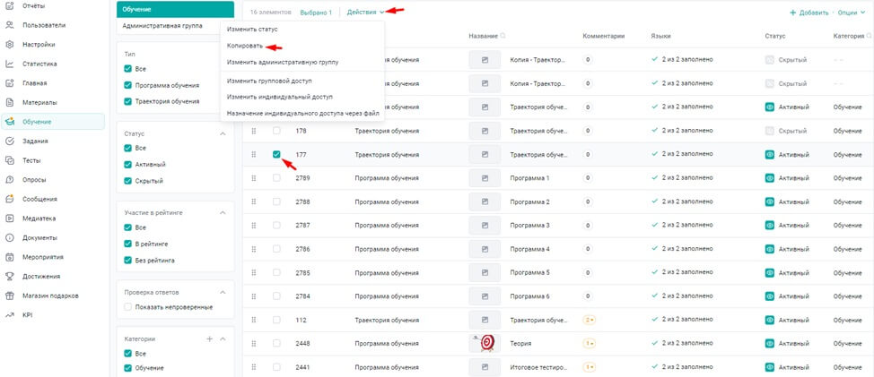Viewport: 874px width, 377px height.
Task: Select Копировать from the actions menu
Action: 245,46
